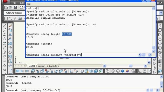Save drawing with floppy disk icon
The image size is (164, 92).
point(15,7)
